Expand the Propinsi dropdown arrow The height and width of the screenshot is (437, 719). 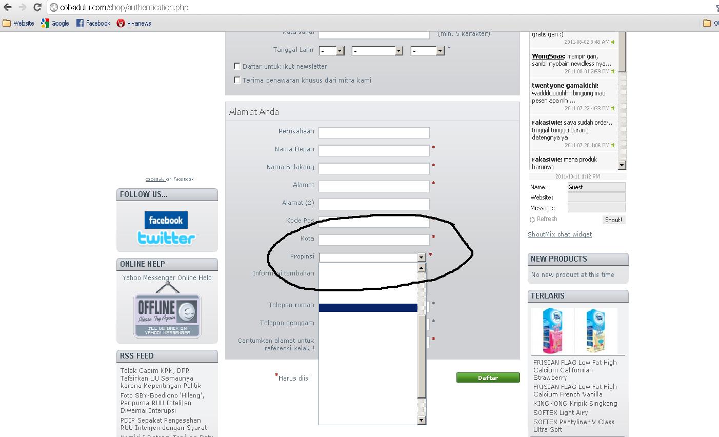pos(422,257)
